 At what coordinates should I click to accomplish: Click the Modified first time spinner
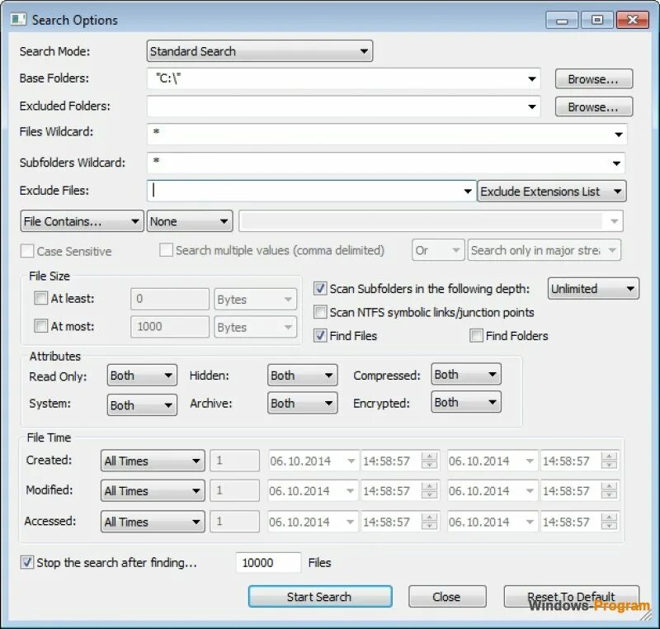point(429,490)
